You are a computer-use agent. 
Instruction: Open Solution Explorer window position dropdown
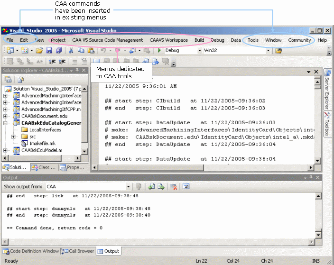pyautogui.click(x=71, y=71)
